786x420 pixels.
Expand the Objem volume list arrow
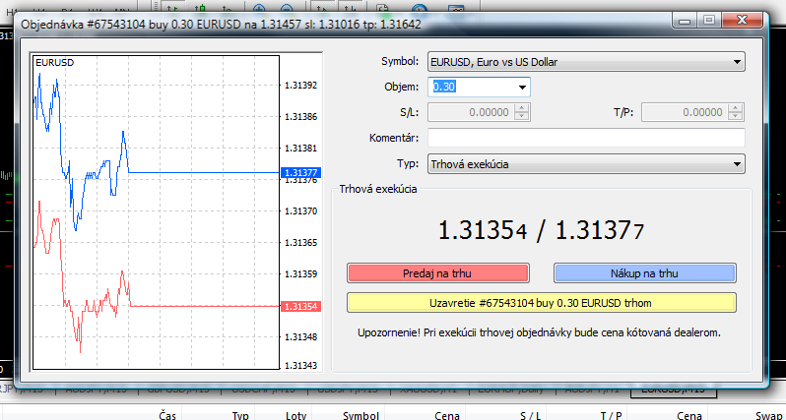(522, 88)
